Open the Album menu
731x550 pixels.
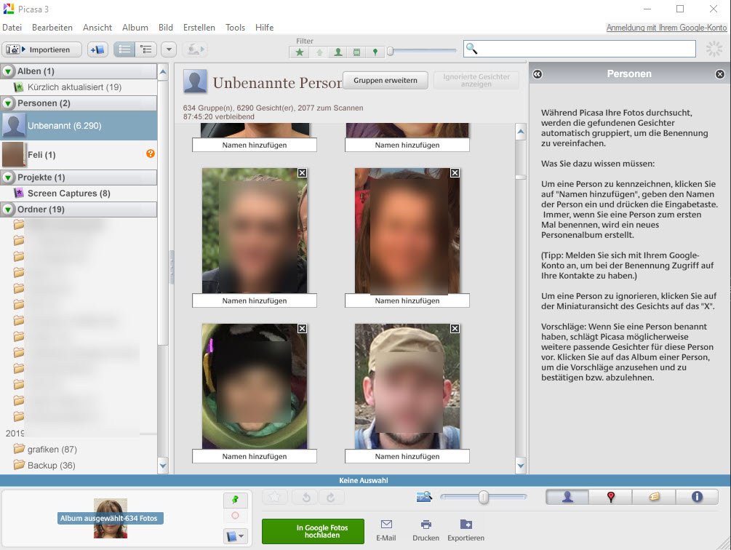135,28
